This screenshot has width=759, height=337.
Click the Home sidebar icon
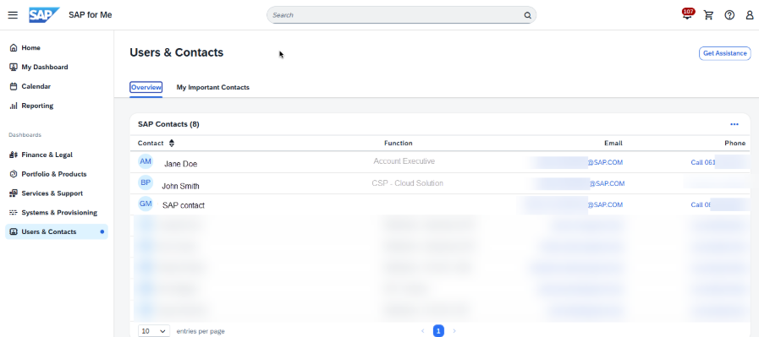[13, 48]
